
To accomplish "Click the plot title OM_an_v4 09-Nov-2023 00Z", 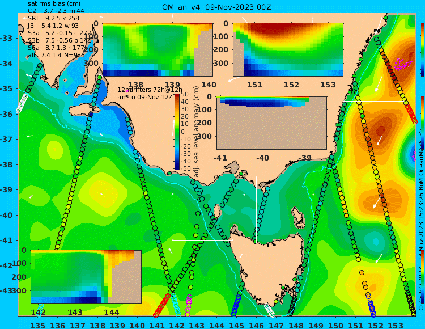I will 216,7.
